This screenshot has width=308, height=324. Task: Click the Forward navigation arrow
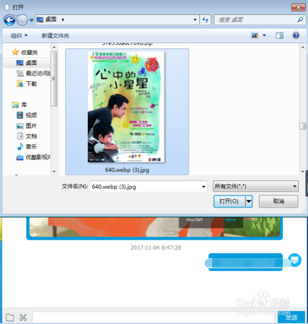(x=22, y=20)
